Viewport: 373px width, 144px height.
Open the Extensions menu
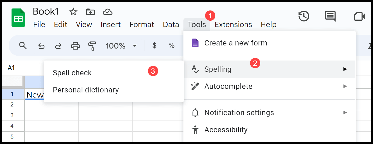click(x=233, y=25)
